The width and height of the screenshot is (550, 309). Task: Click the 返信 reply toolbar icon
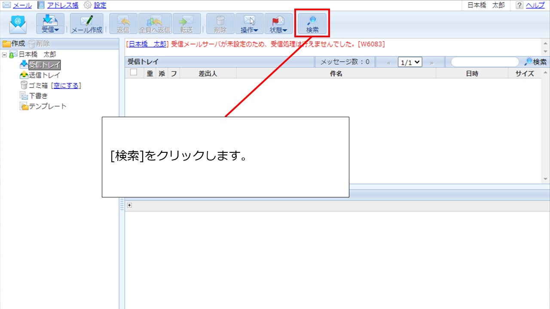tap(123, 24)
